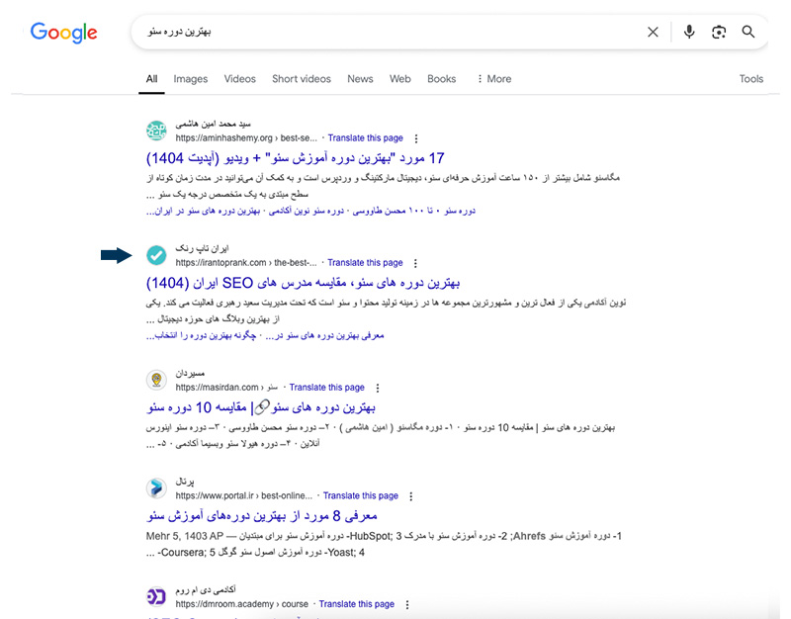Viewport: 791px width, 619px height.
Task: Switch to the Videos tab
Action: [x=239, y=79]
